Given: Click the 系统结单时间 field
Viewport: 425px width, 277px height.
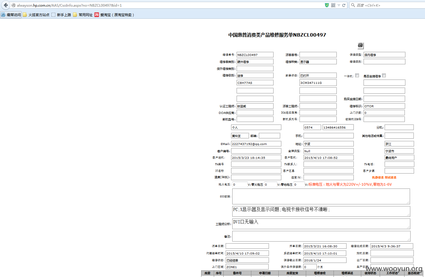Looking at the screenshot, I should 325,253.
